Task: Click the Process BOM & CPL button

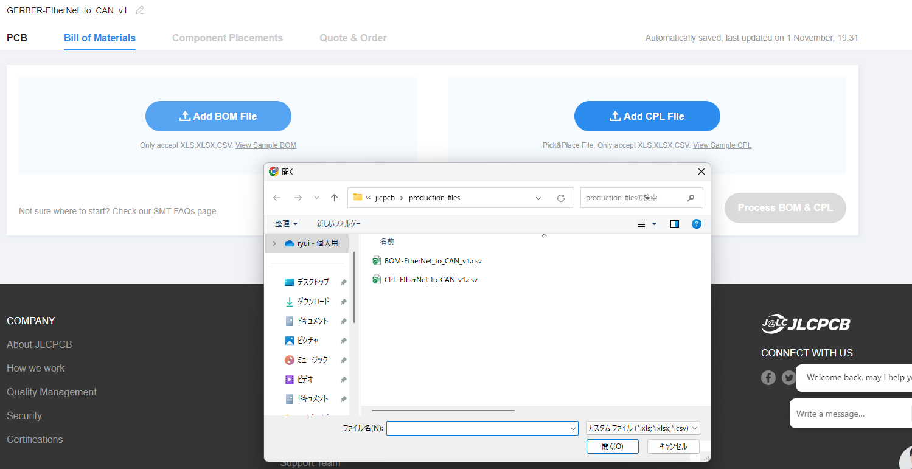Action: point(785,207)
